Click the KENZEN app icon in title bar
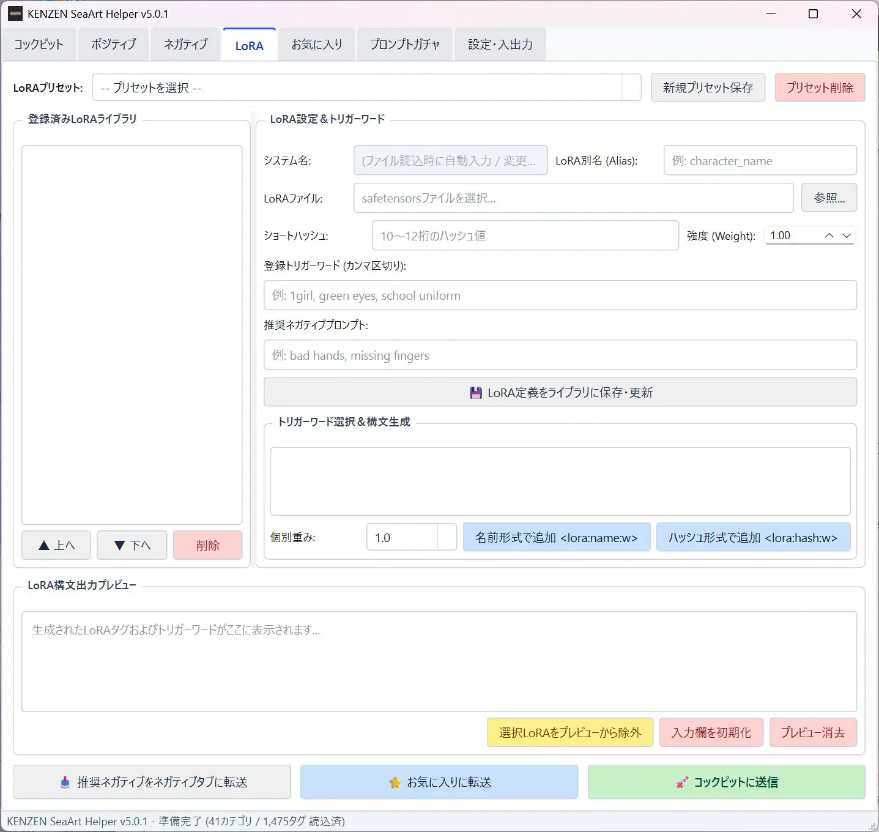 tap(15, 13)
